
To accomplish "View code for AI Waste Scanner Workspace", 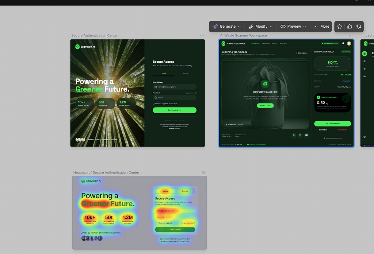I will pyautogui.click(x=351, y=35).
